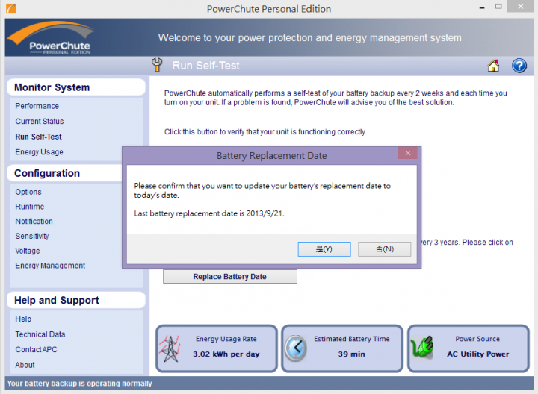Image resolution: width=538 pixels, height=394 pixels.
Task: Click the power tower Energy Usage icon
Action: (169, 348)
